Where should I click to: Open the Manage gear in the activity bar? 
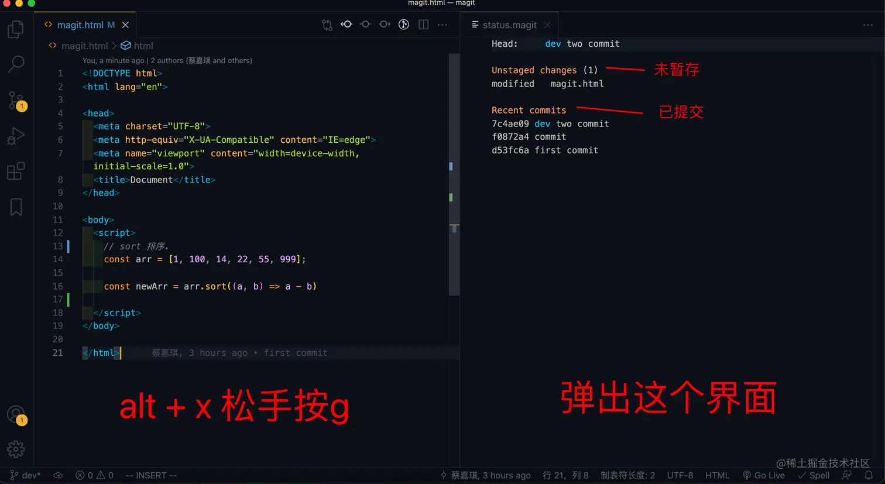click(16, 449)
